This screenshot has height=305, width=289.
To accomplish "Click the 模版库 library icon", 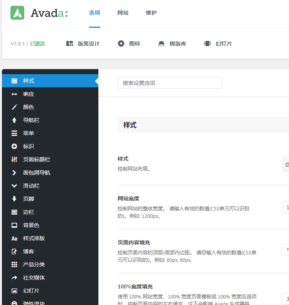I will pos(161,44).
